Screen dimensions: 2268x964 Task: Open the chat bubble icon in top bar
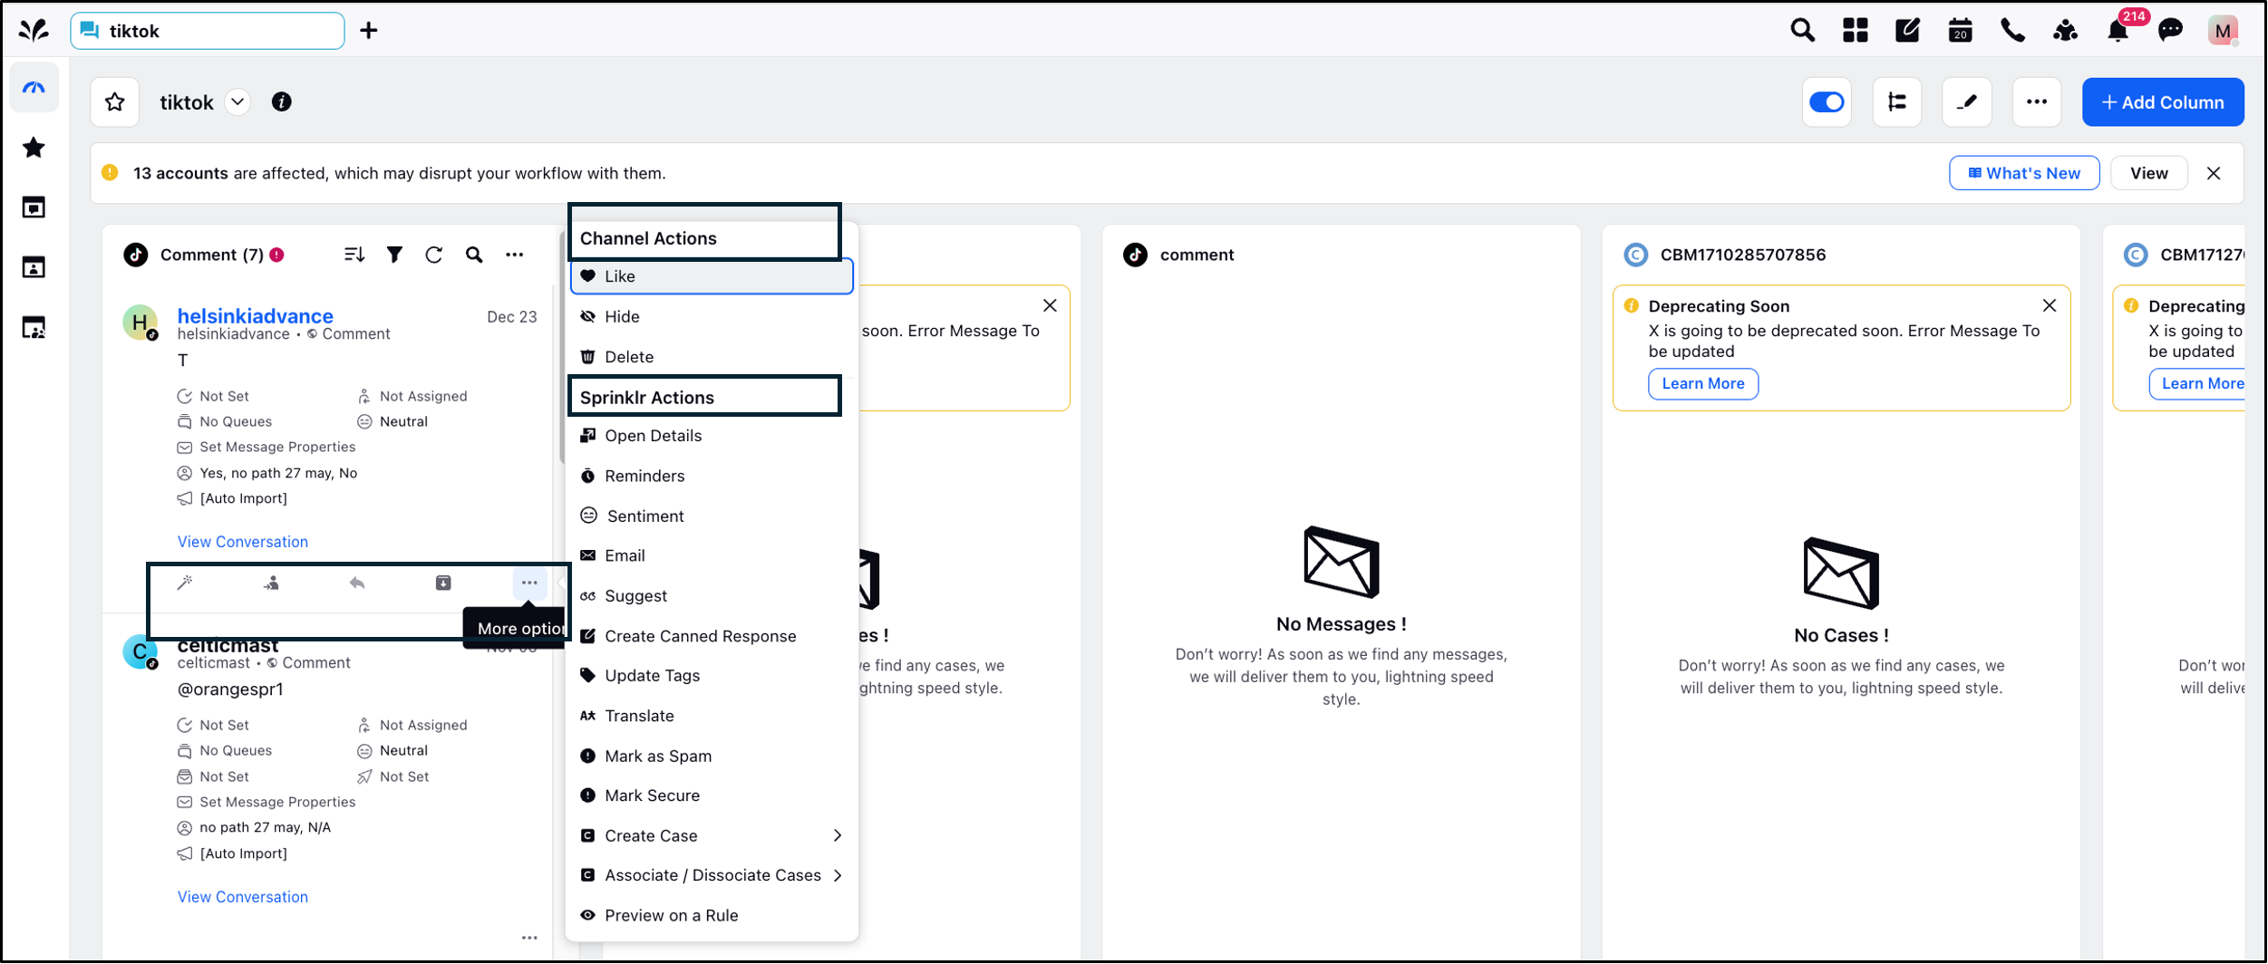[x=2170, y=31]
